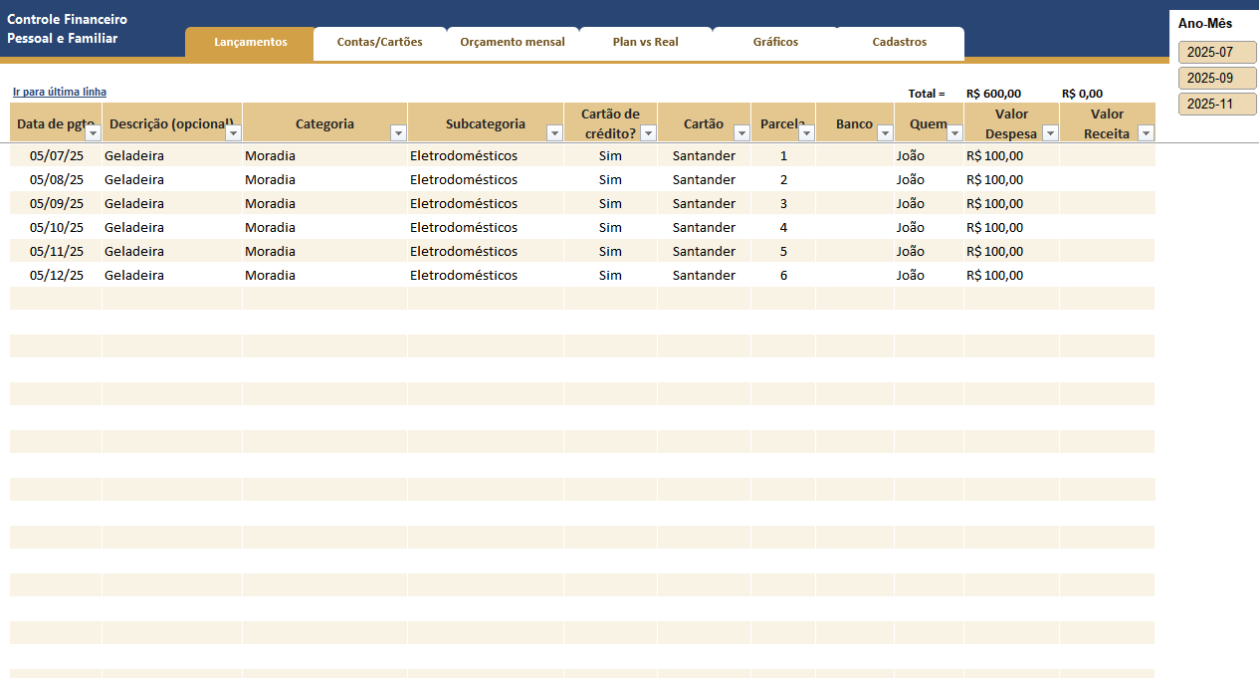Open the Valor Despesa filter dropdown

[x=1050, y=133]
